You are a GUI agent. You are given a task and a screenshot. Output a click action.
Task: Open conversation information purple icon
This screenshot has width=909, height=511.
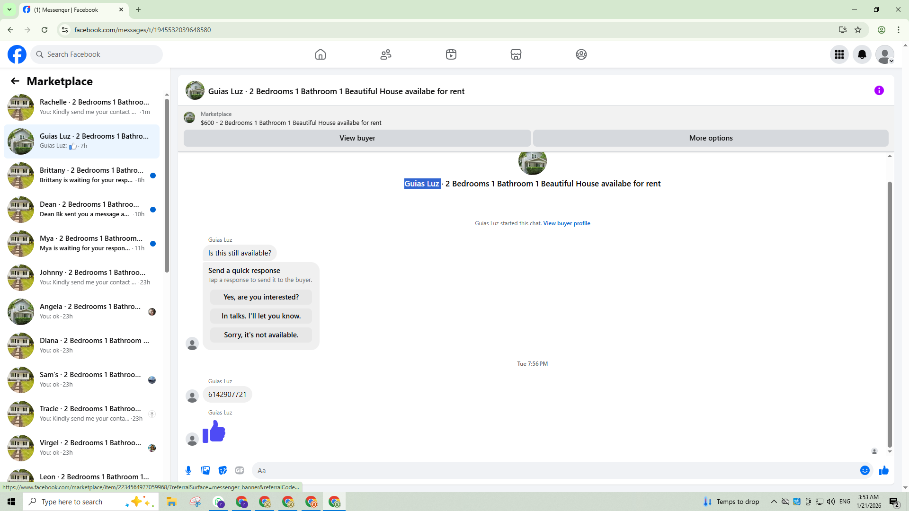(x=879, y=90)
